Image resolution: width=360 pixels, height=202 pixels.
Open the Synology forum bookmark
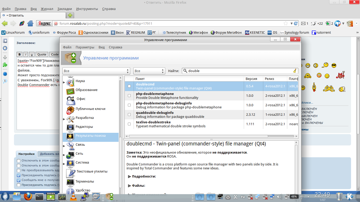click(294, 33)
